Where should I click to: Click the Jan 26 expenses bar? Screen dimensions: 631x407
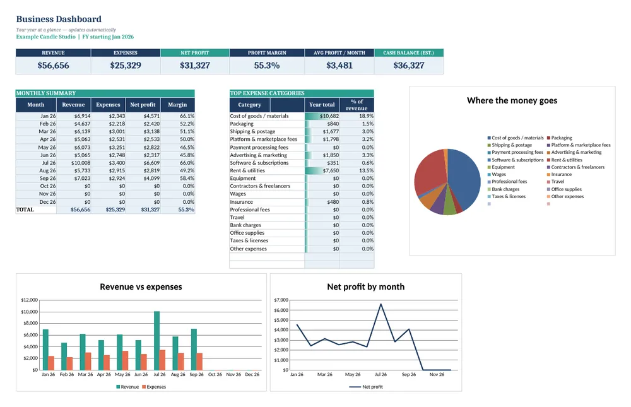pos(51,363)
